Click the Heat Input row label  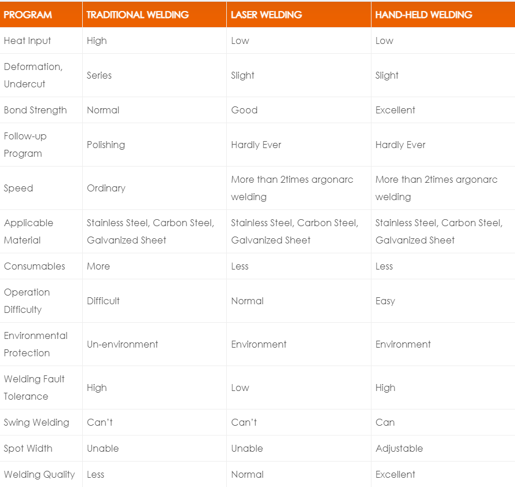pyautogui.click(x=27, y=40)
